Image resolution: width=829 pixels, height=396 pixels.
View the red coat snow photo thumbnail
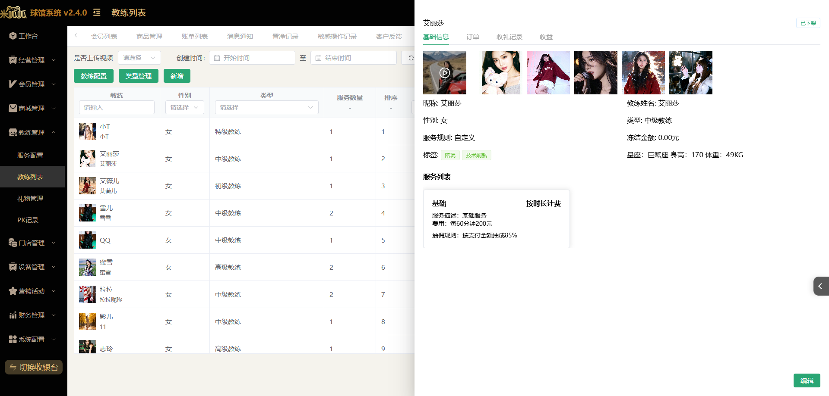[643, 73]
